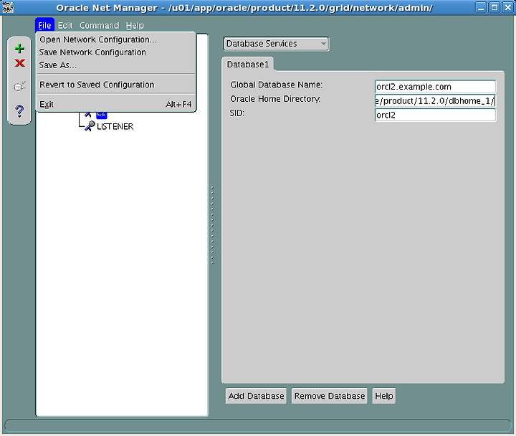Open the Command menu
Image resolution: width=516 pixels, height=436 pixels.
tap(99, 25)
